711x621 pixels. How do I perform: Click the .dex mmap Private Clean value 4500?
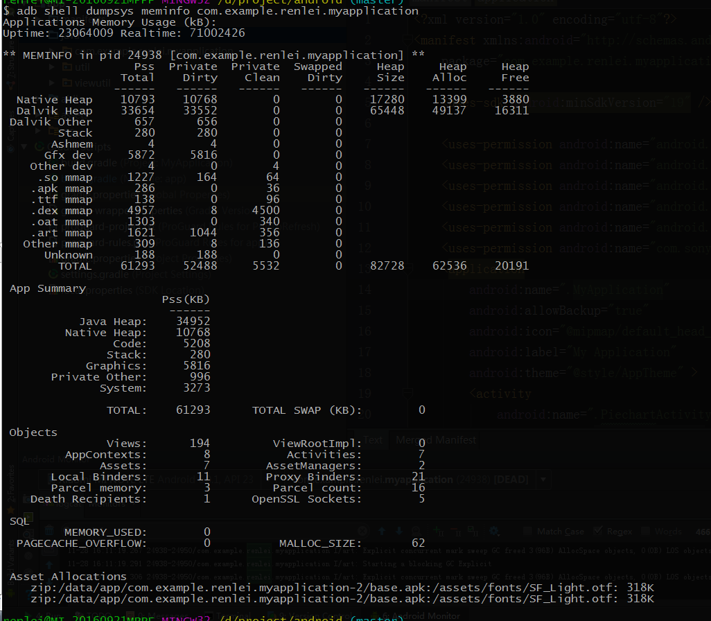tap(265, 211)
